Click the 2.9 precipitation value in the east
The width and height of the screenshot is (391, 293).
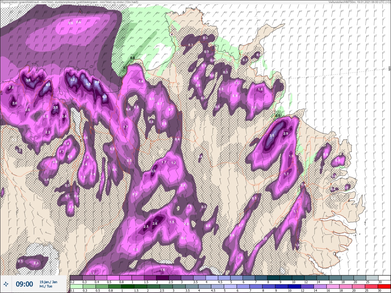[x=286, y=134]
